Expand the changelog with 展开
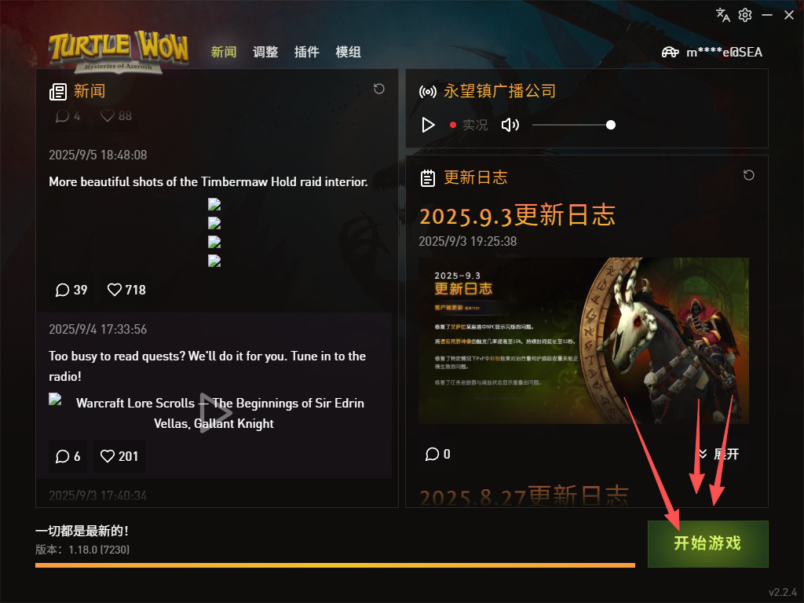 tap(719, 455)
